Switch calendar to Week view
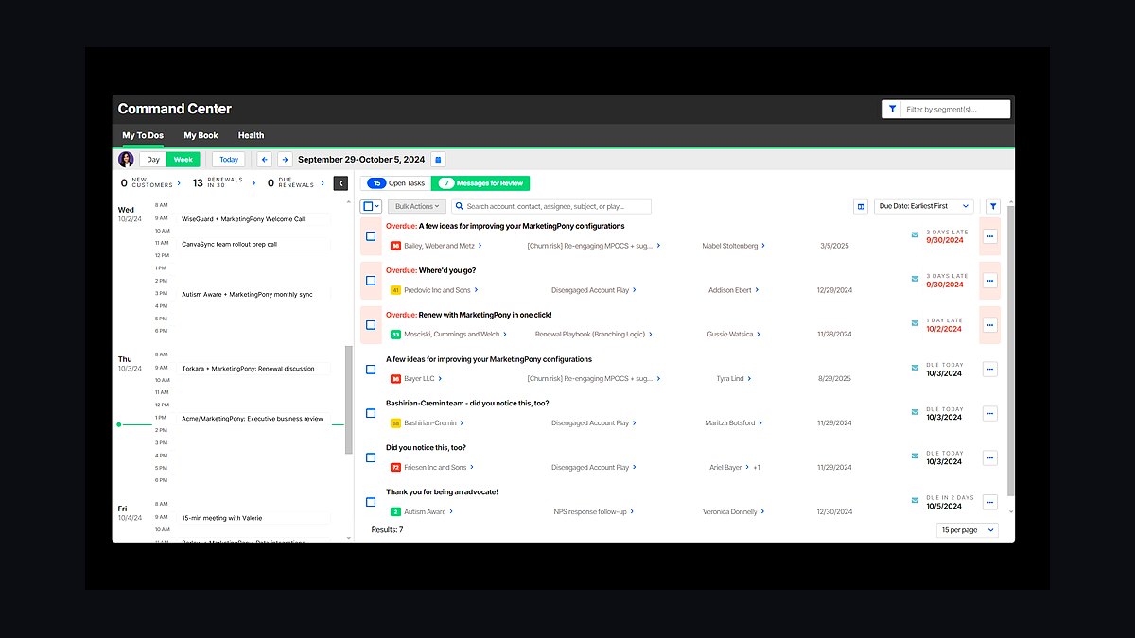The image size is (1135, 638). pyautogui.click(x=183, y=160)
